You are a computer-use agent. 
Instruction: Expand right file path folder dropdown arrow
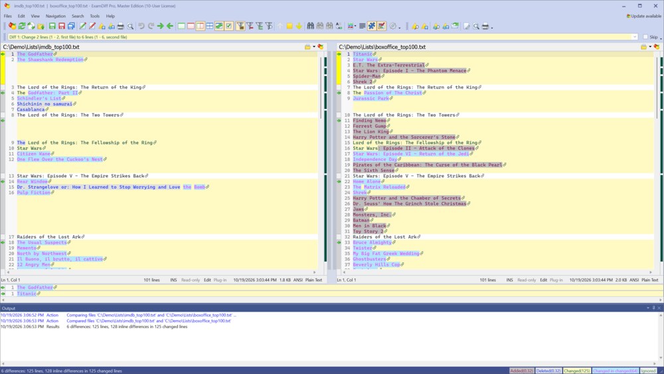[650, 47]
